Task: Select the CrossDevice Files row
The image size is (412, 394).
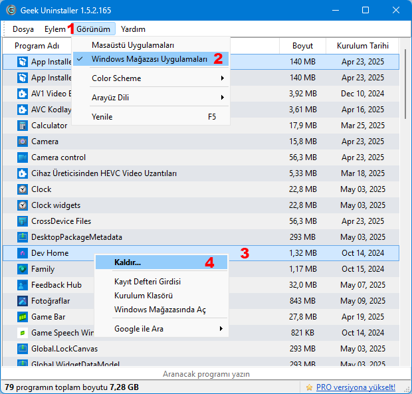Action: (x=201, y=221)
